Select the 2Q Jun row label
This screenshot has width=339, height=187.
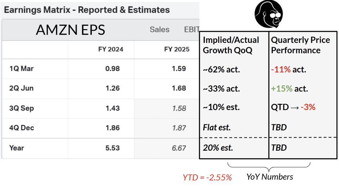22,89
